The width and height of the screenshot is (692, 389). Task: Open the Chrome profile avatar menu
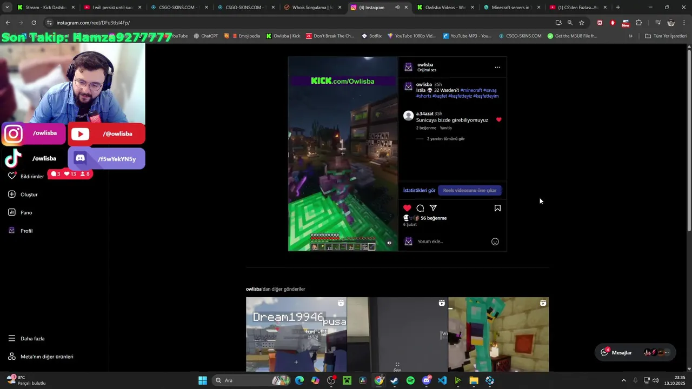click(671, 23)
